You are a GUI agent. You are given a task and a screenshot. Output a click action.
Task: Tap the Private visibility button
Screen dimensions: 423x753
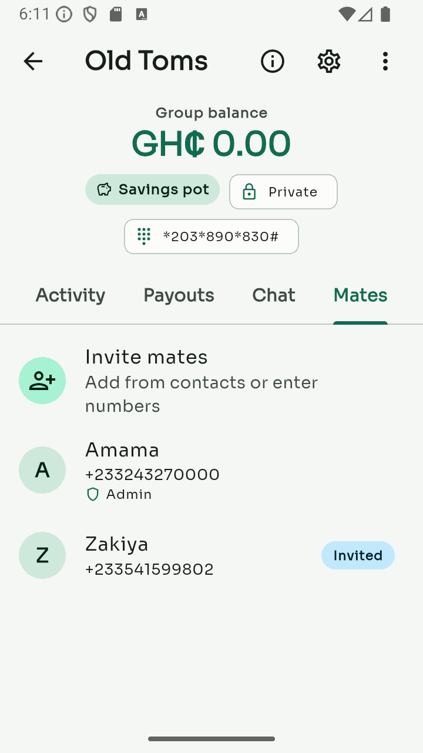point(283,192)
